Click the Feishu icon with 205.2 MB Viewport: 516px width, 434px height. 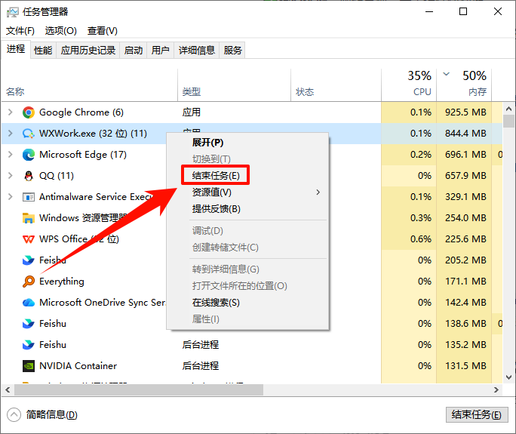tap(29, 260)
